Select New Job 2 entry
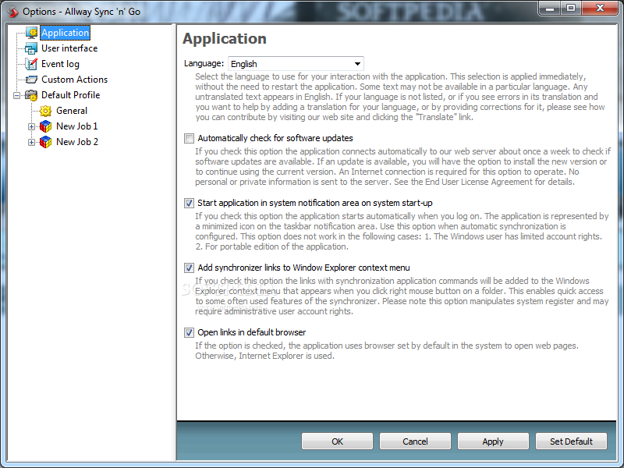624x468 pixels. point(76,142)
